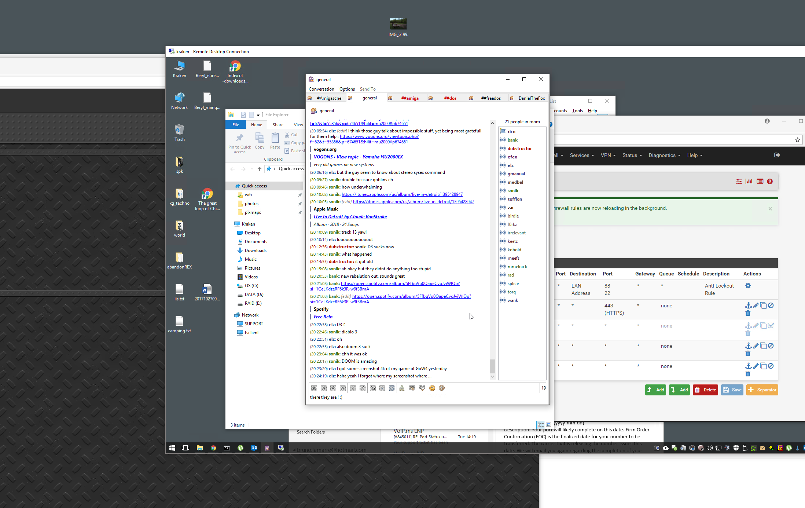
Task: Select Downloads in File Explorer tree
Action: point(256,251)
